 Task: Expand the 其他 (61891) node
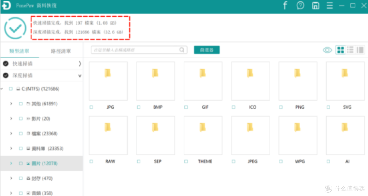[x=11, y=103]
